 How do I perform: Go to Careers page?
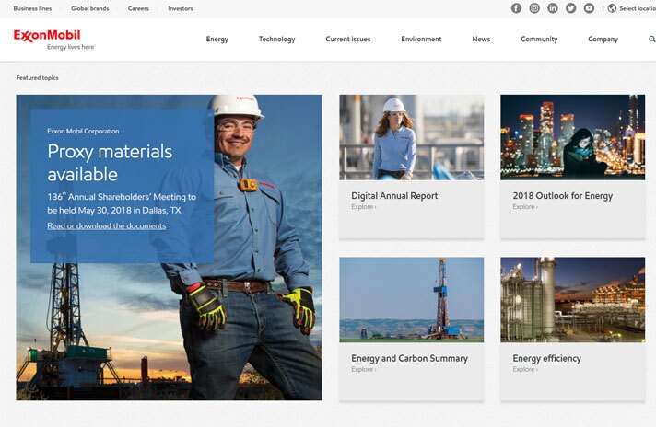coord(138,8)
